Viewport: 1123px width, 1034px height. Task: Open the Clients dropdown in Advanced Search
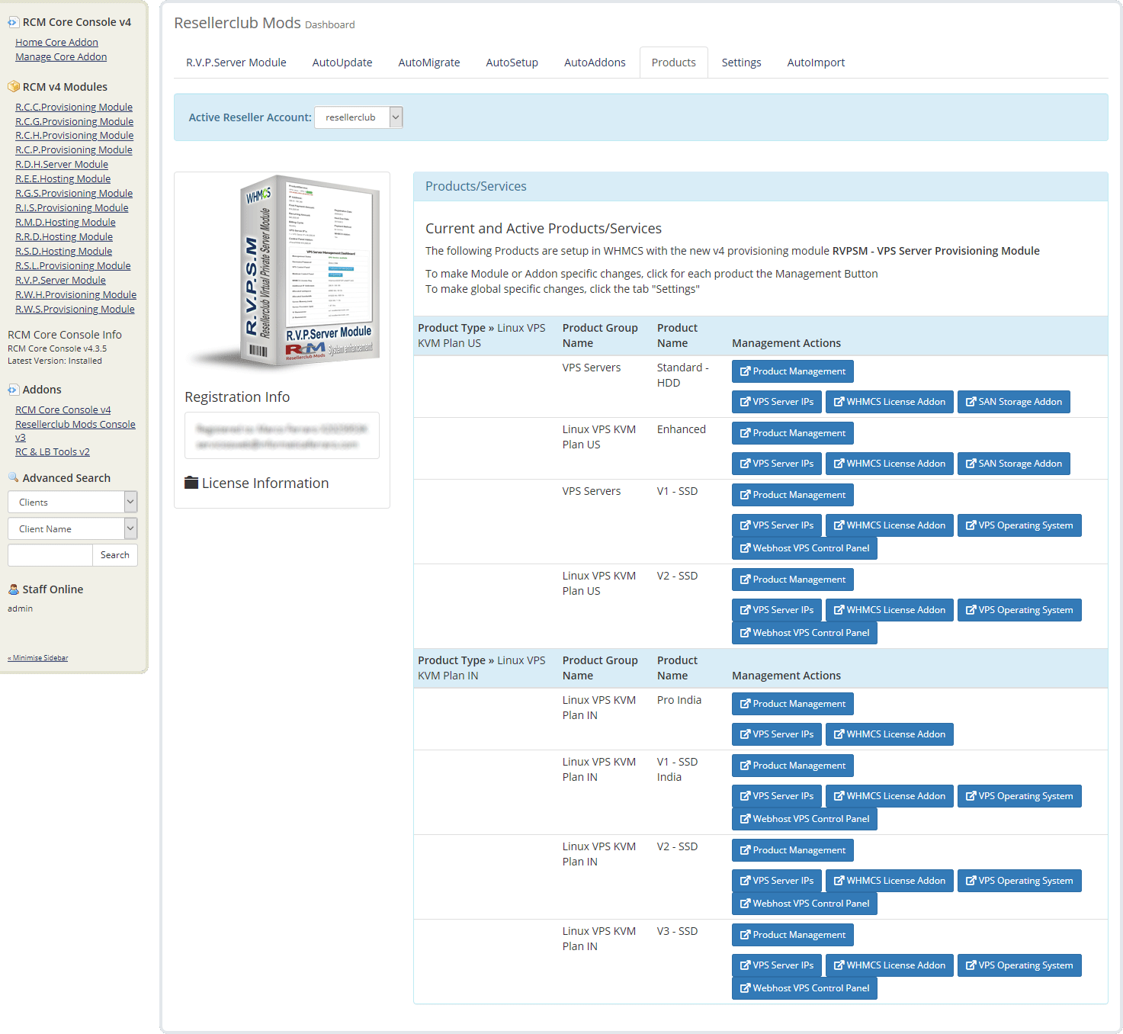pos(72,502)
